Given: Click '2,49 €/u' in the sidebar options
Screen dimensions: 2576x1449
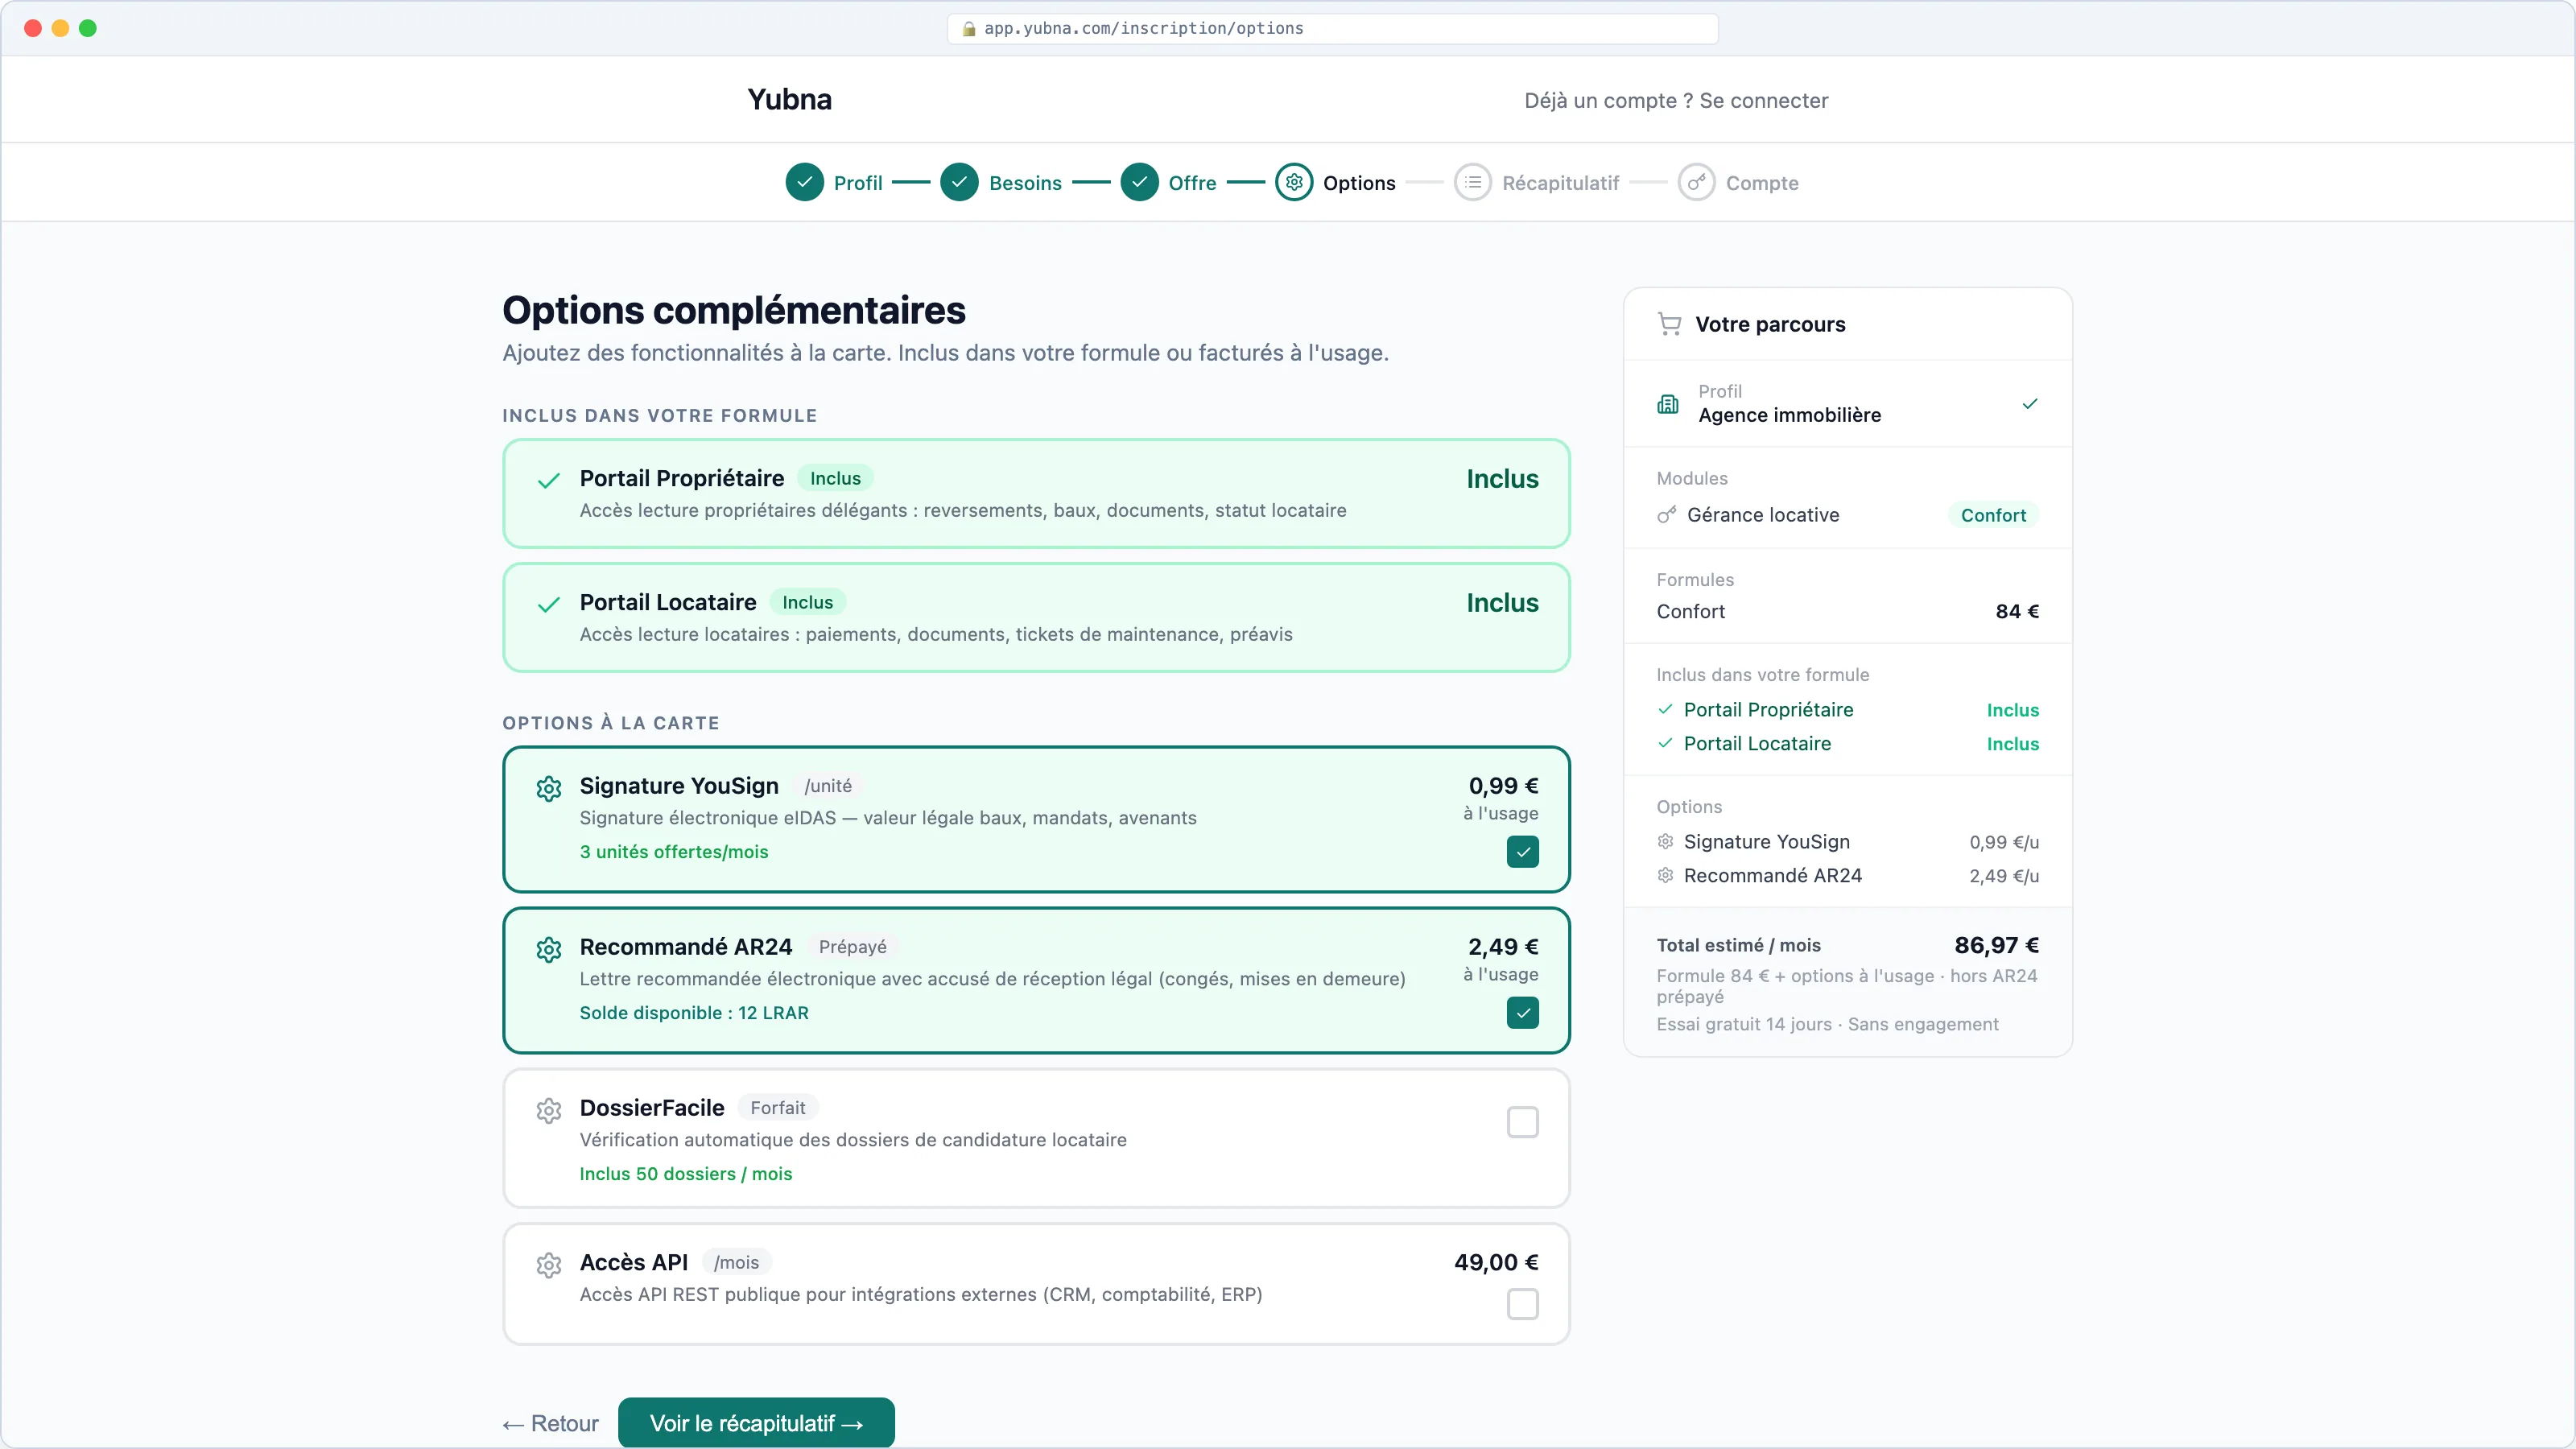Looking at the screenshot, I should tap(2003, 876).
